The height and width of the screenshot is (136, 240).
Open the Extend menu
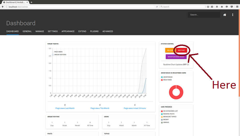point(82,31)
